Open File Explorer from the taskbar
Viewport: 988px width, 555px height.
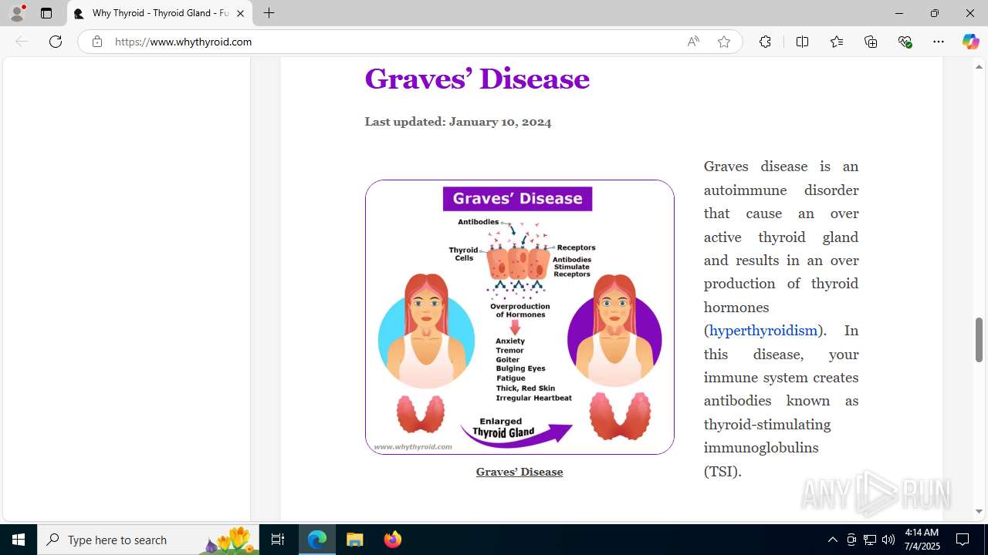pos(355,540)
